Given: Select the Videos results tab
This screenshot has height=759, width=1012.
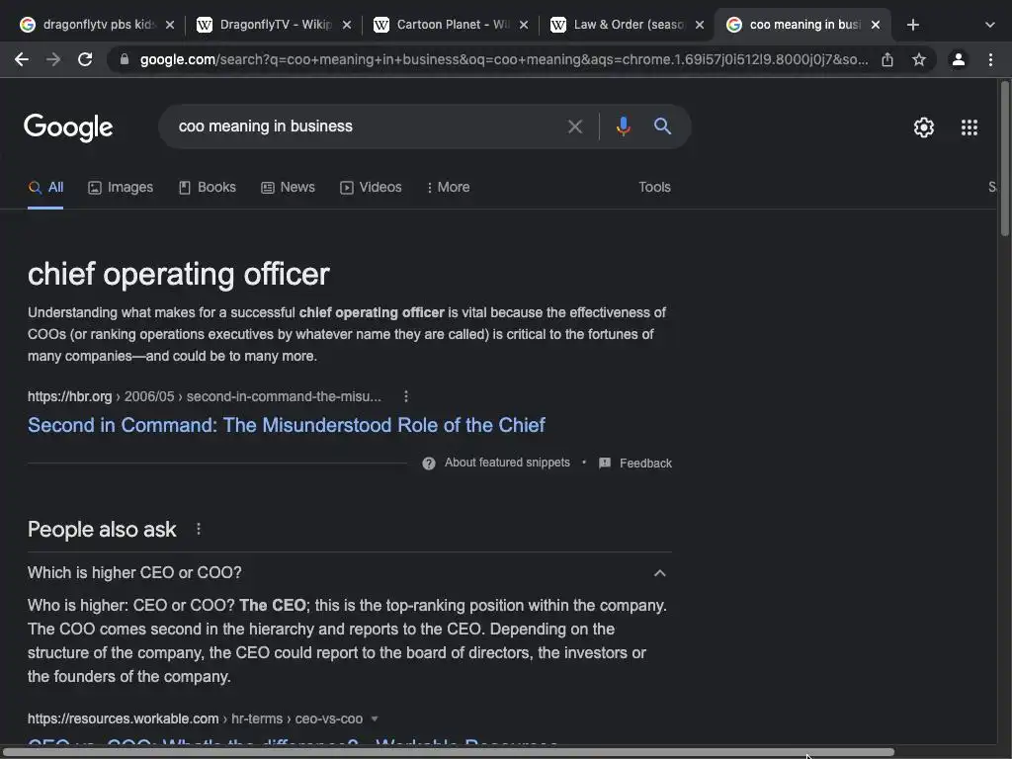Looking at the screenshot, I should (371, 187).
